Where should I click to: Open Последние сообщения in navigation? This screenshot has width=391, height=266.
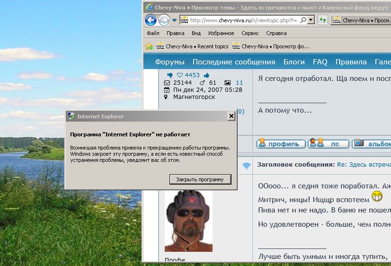234,62
